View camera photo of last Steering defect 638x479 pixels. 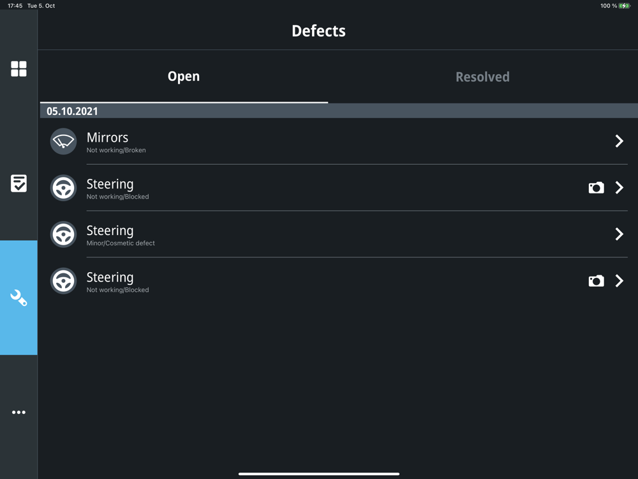(x=596, y=281)
